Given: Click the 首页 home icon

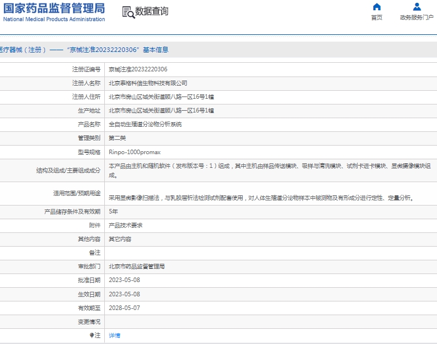Looking at the screenshot, I should click(x=377, y=7).
